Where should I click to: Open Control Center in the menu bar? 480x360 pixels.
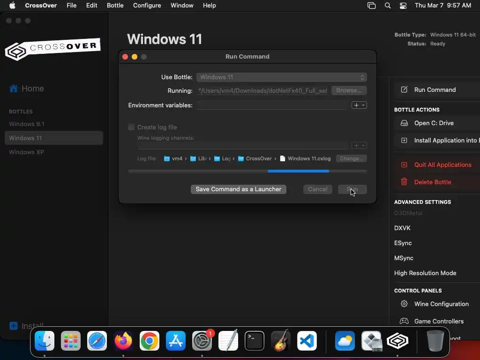[403, 6]
